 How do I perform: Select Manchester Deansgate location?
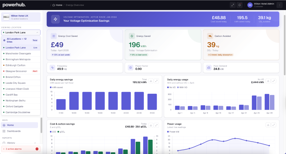click(x=21, y=54)
